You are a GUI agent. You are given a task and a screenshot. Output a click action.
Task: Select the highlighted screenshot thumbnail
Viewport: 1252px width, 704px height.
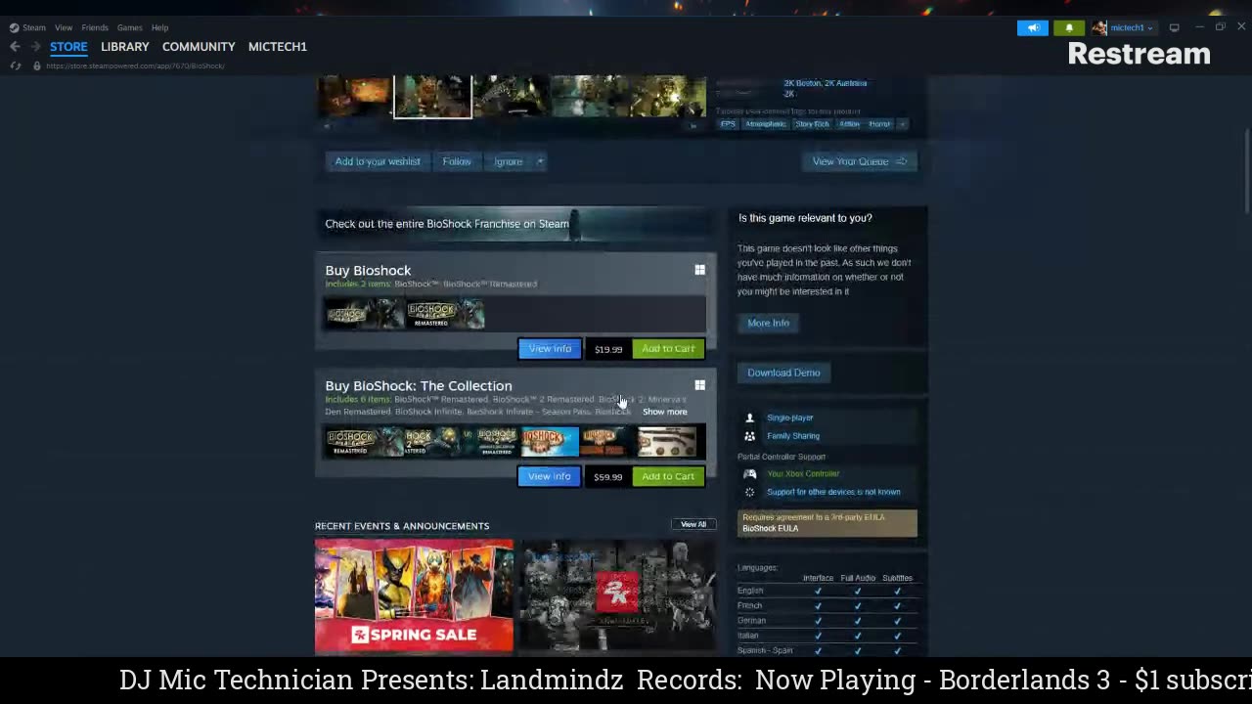point(432,97)
